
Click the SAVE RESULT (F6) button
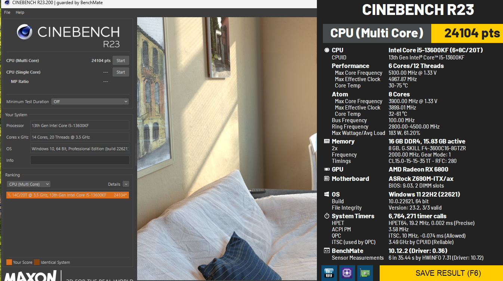click(x=441, y=273)
